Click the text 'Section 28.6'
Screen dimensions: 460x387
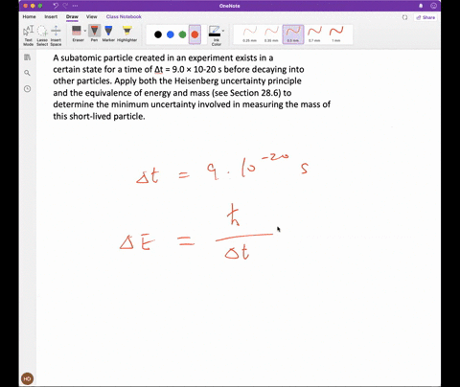click(255, 93)
